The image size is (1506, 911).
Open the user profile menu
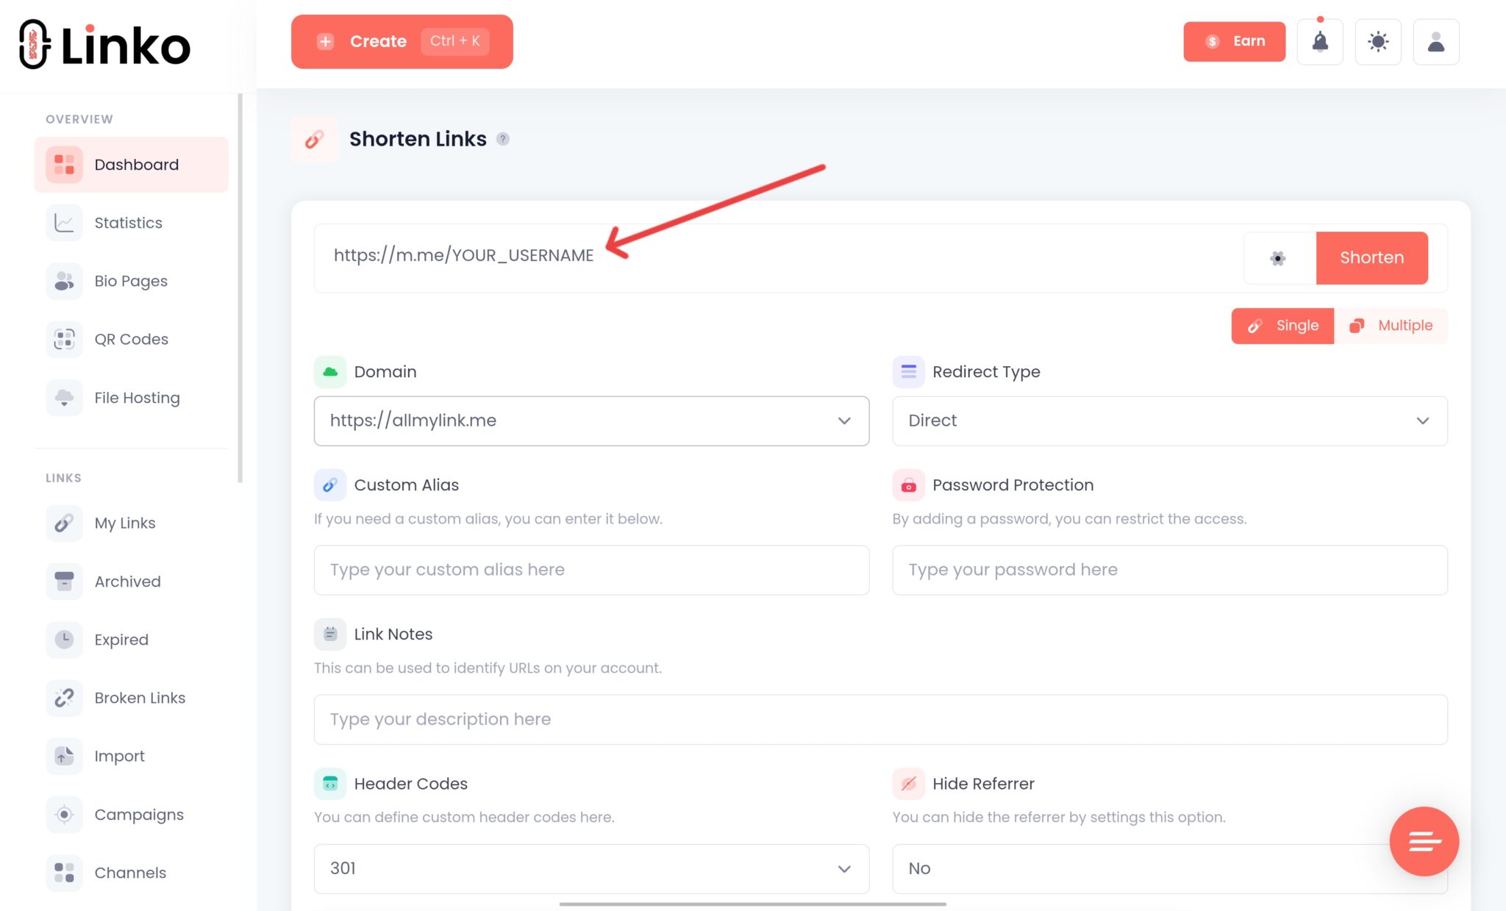pyautogui.click(x=1436, y=42)
